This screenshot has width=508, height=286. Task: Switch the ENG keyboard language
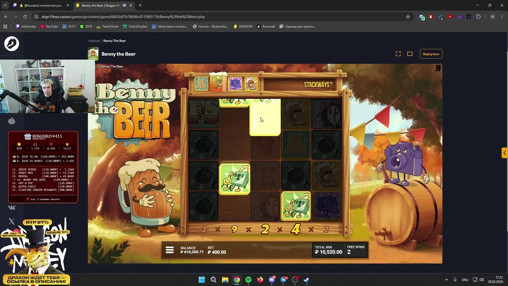click(x=465, y=280)
